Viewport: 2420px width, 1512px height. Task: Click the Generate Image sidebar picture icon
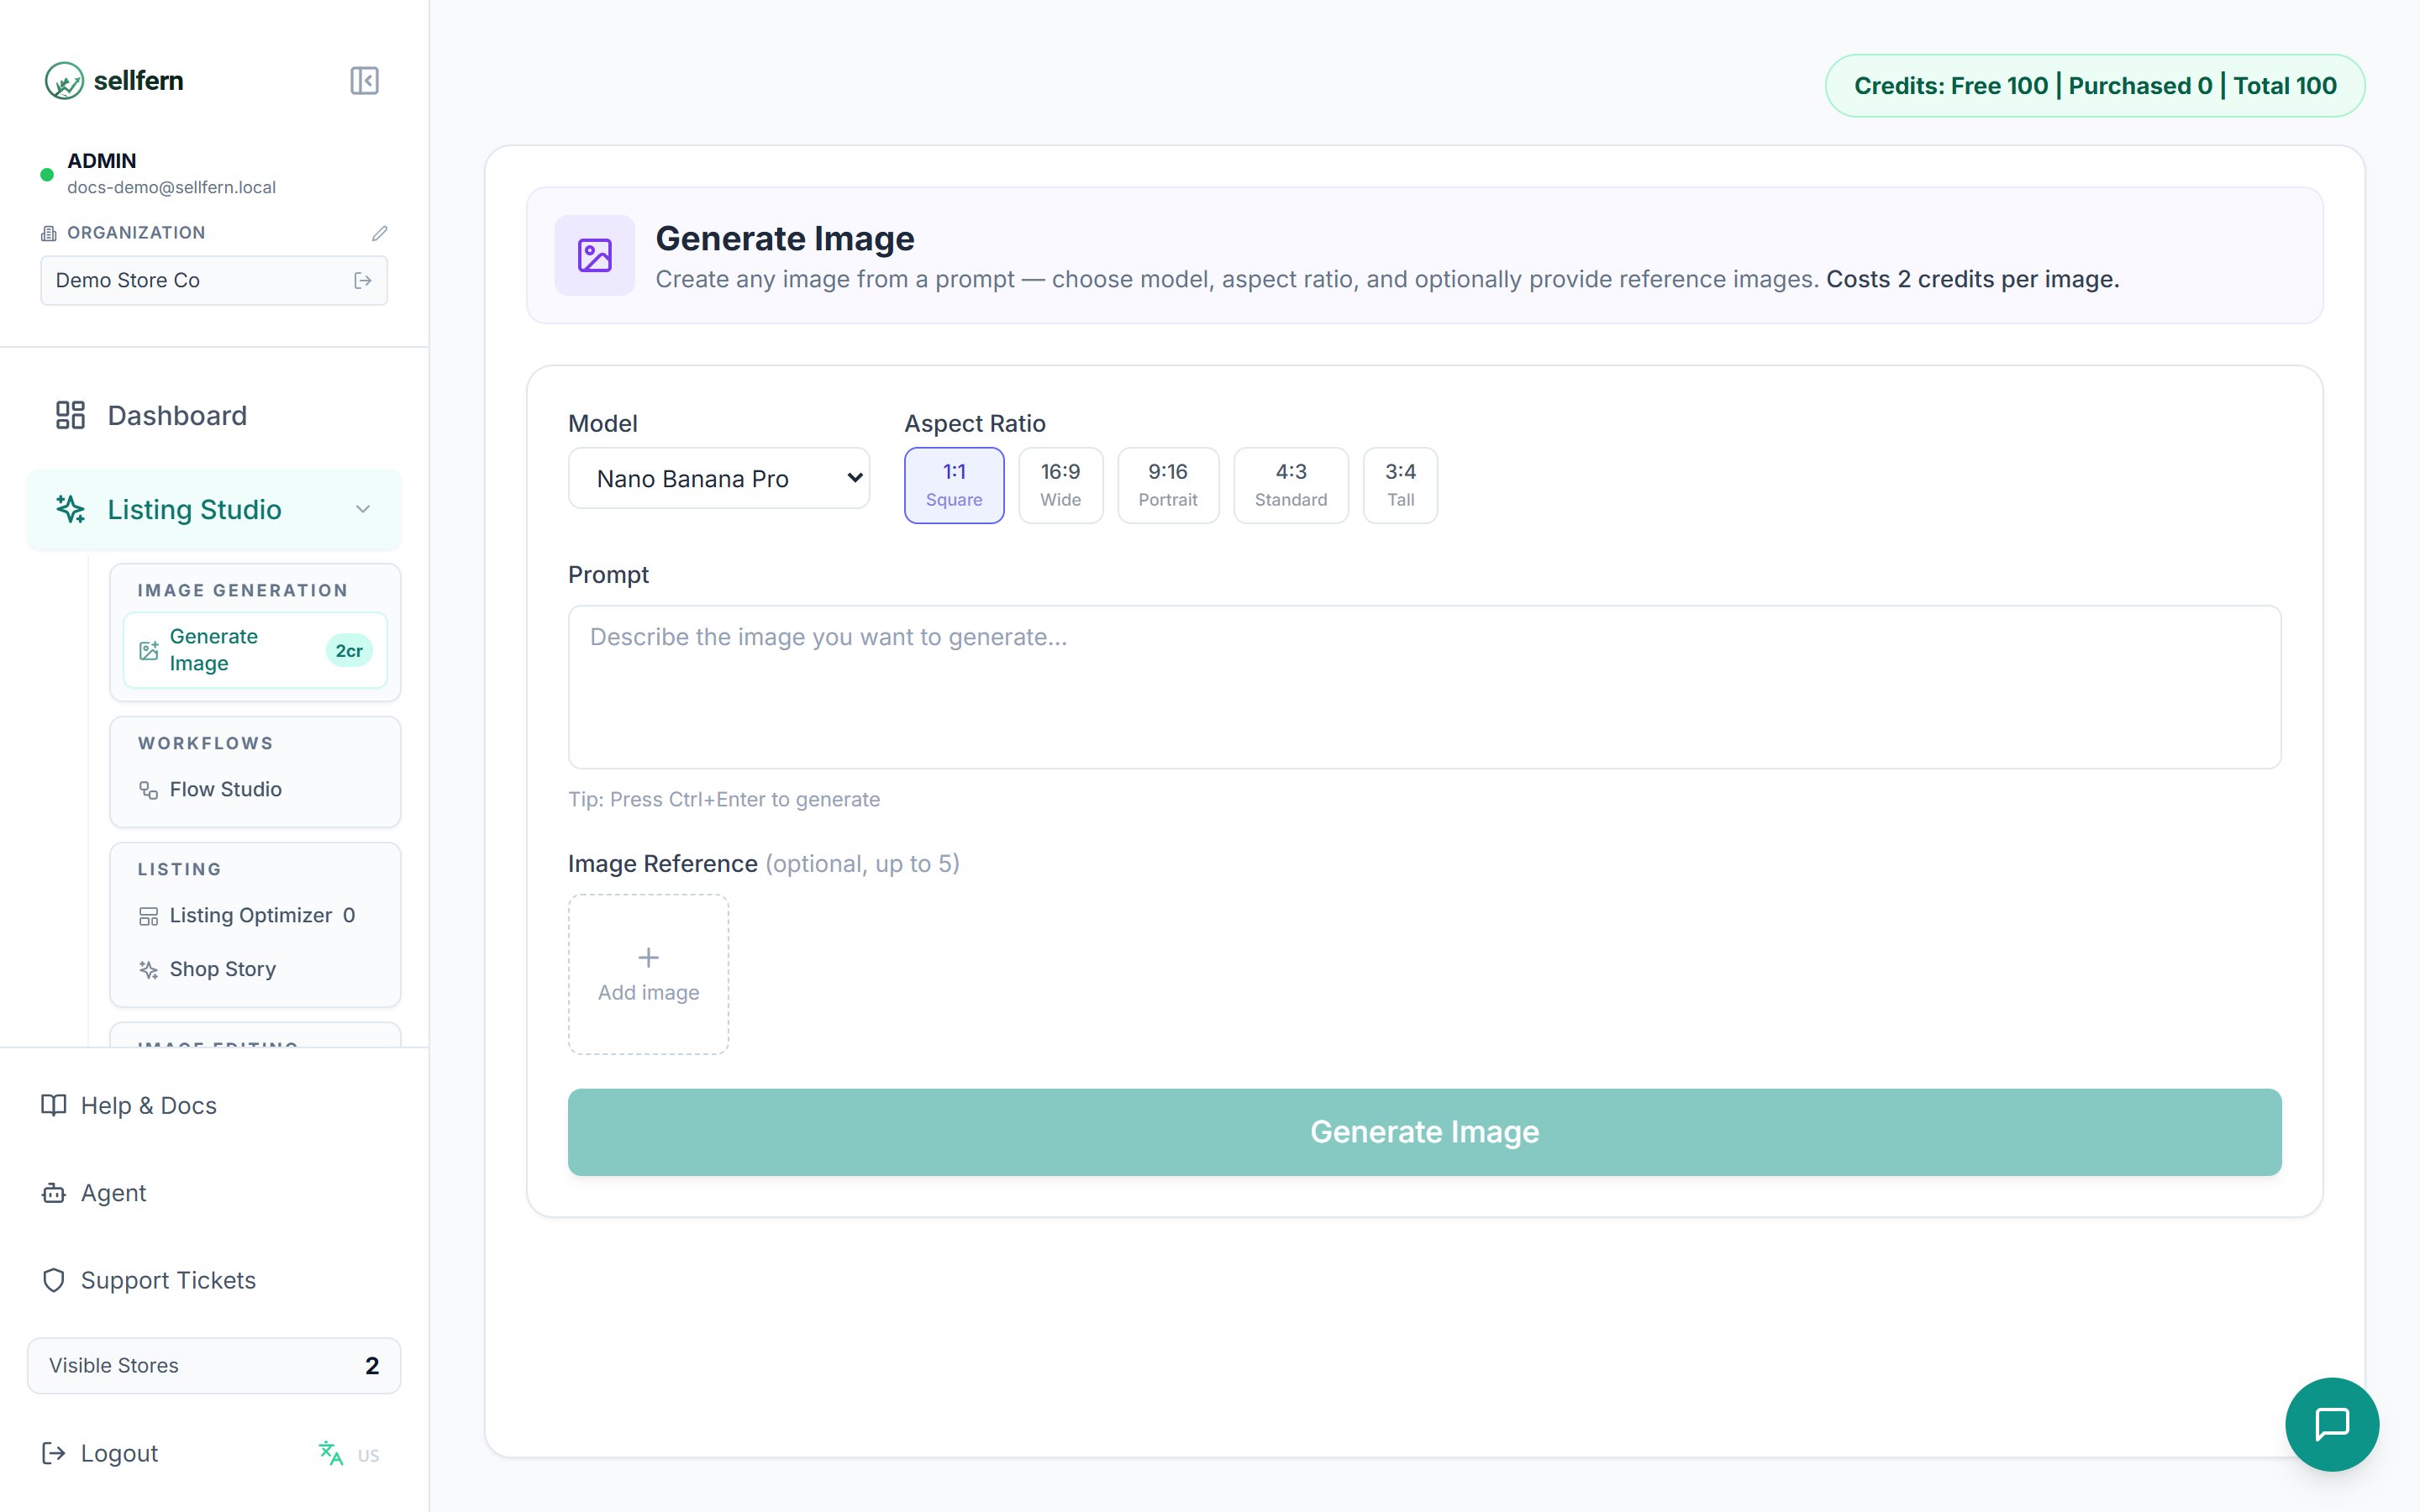pyautogui.click(x=148, y=651)
